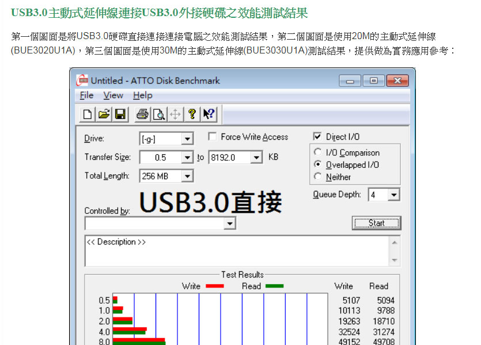The image size is (481, 345).
Task: Click the Start button
Action: (377, 223)
